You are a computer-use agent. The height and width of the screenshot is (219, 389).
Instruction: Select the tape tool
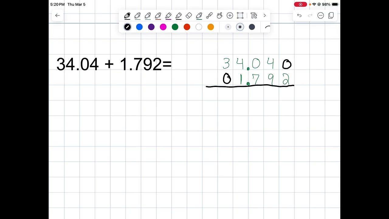pyautogui.click(x=209, y=16)
